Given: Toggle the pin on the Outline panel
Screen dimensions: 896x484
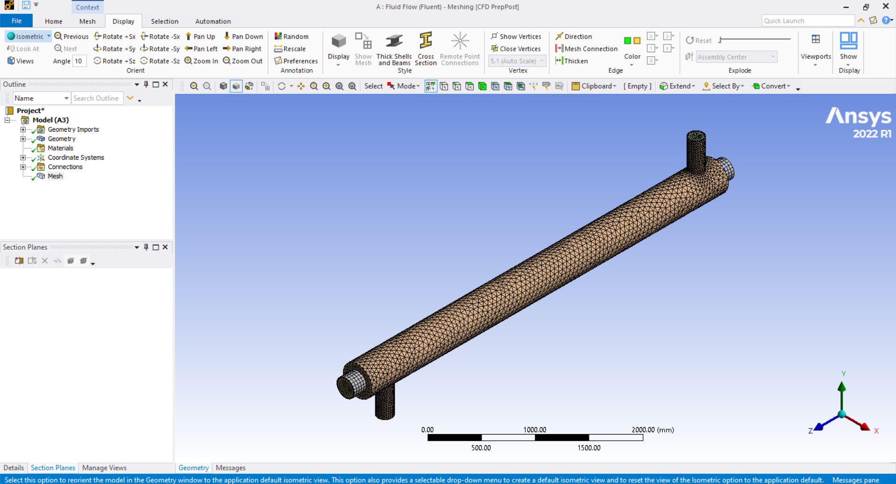Looking at the screenshot, I should (x=146, y=84).
